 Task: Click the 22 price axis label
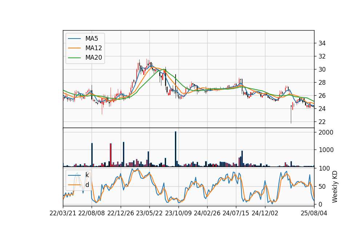click(322, 122)
